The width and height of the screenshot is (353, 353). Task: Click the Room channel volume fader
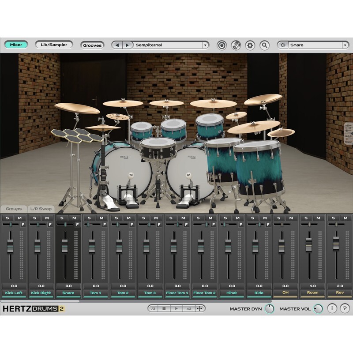coord(308,244)
